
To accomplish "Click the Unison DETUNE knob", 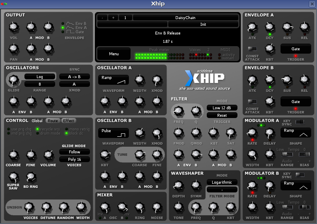I will pos(47,207).
